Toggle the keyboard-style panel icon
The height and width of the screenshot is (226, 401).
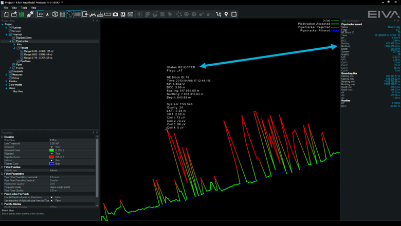pyautogui.click(x=78, y=14)
